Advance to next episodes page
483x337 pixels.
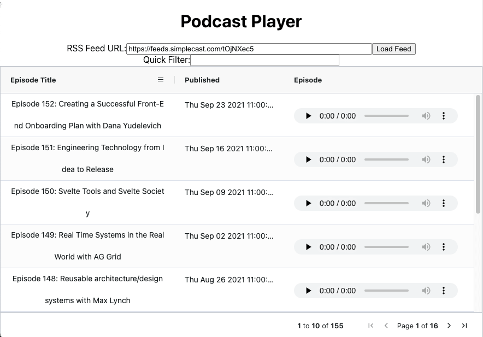click(x=450, y=326)
